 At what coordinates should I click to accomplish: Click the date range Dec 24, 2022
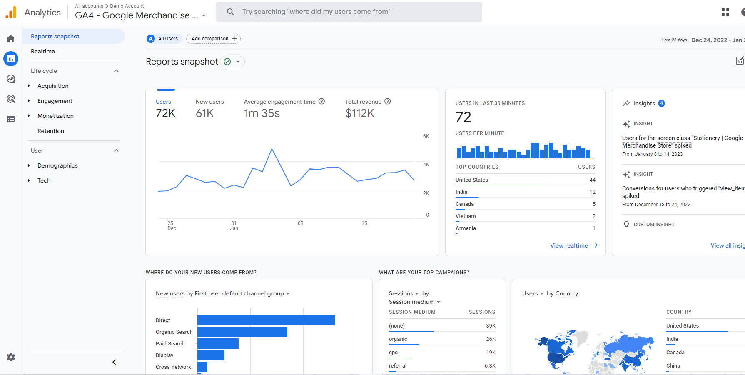pyautogui.click(x=718, y=40)
